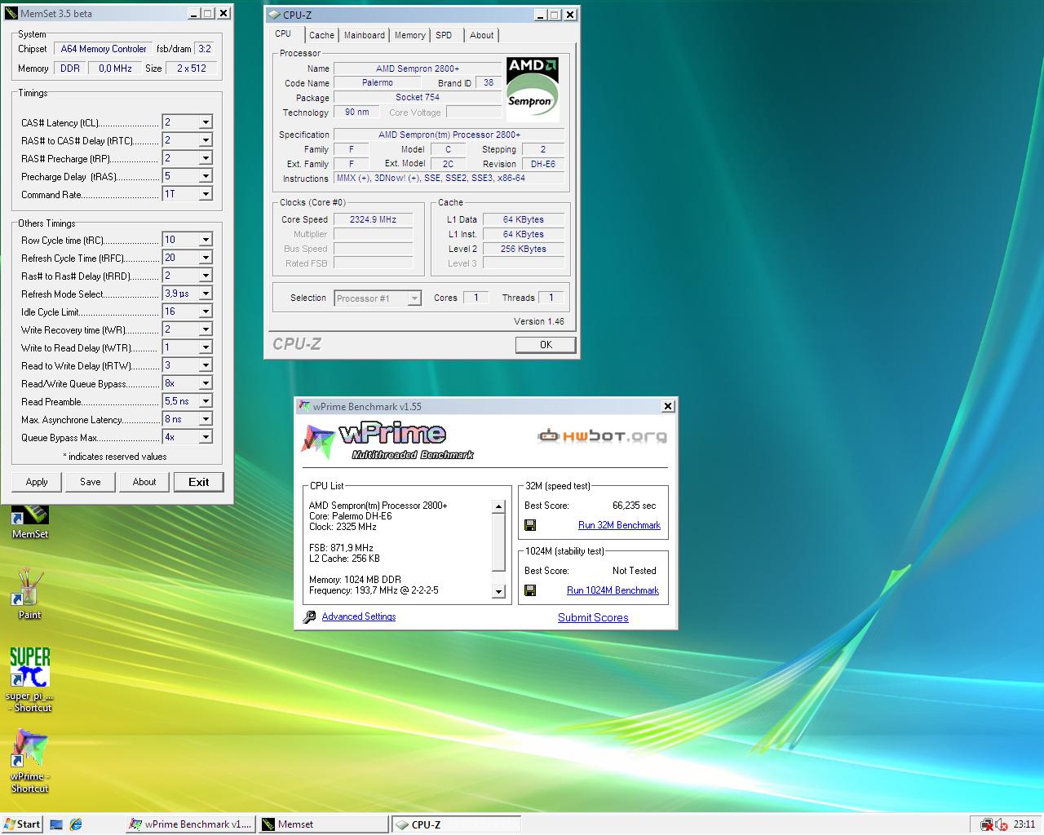The image size is (1044, 835).
Task: Click Apply in MemSet
Action: 37,482
